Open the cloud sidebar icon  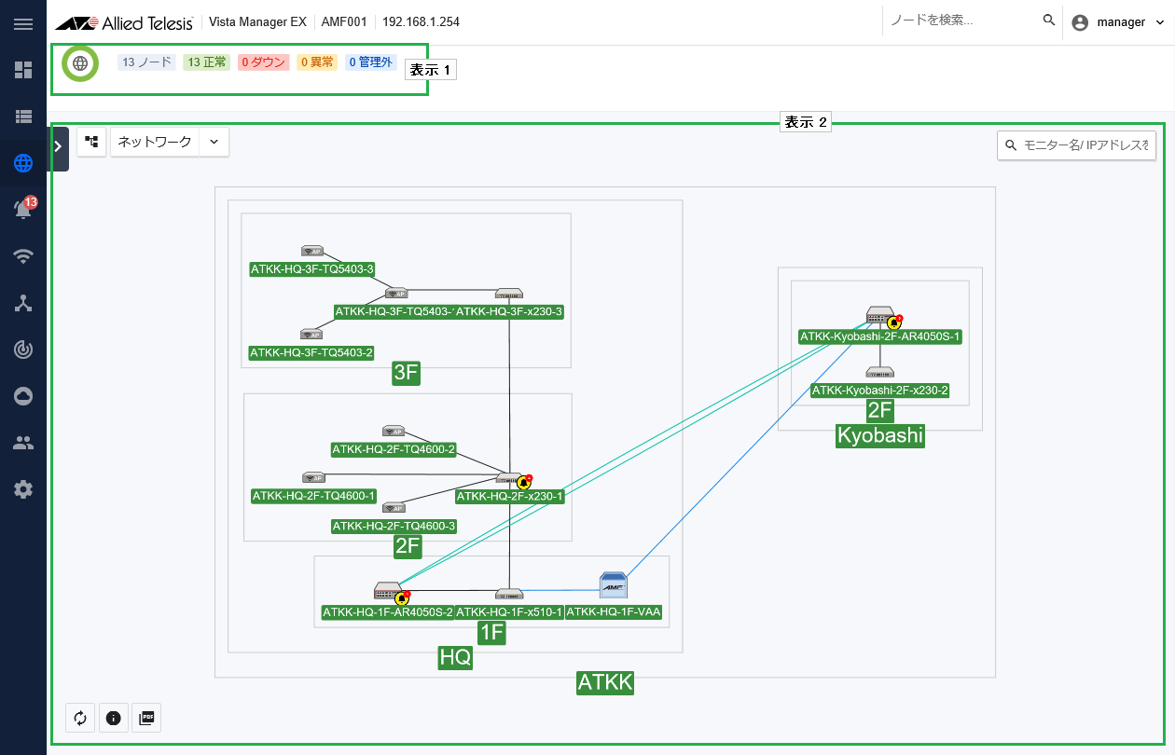(23, 396)
